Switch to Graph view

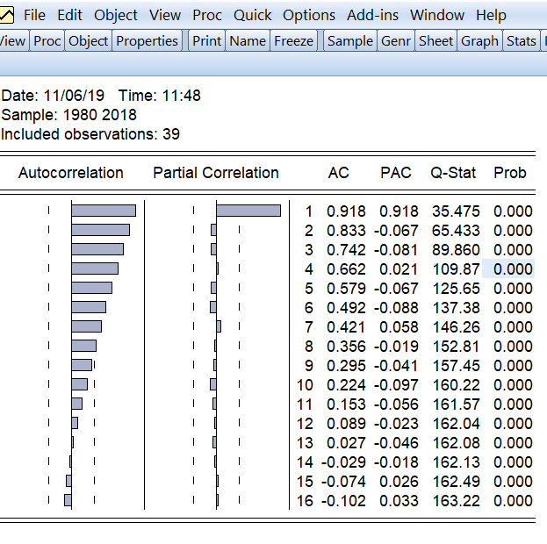click(x=479, y=40)
